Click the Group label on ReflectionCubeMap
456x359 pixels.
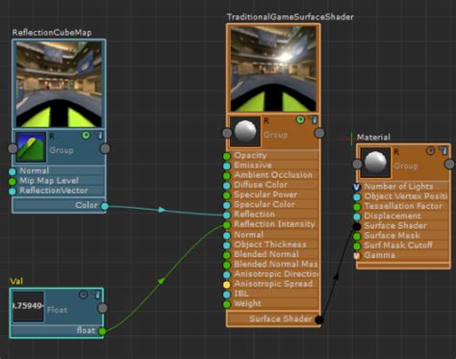[62, 150]
